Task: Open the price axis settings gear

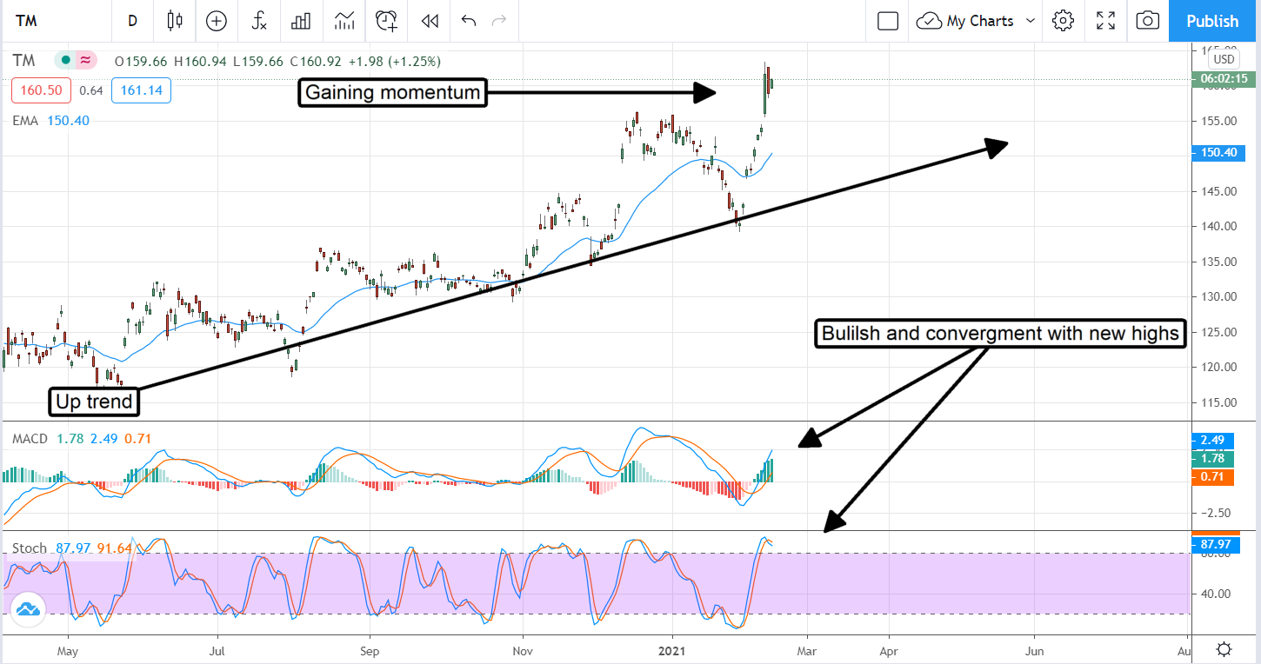Action: click(x=1224, y=649)
